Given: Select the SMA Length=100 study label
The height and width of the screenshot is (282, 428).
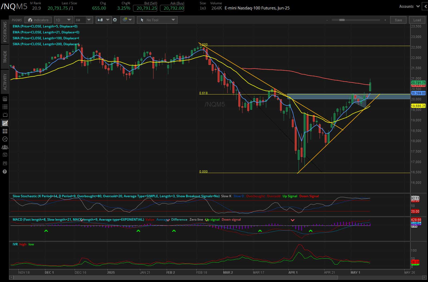Looking at the screenshot, I should [46, 38].
